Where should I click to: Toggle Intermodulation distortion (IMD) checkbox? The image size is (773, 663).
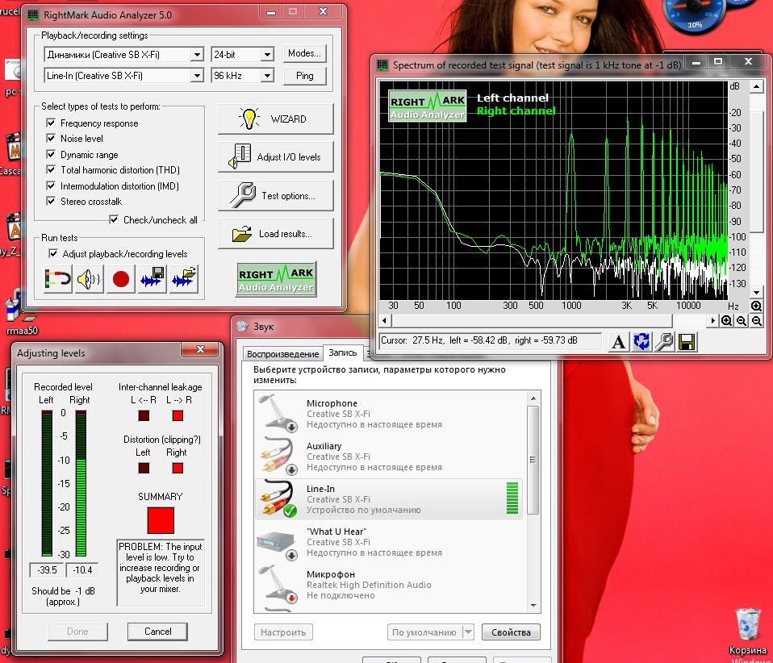[51, 186]
